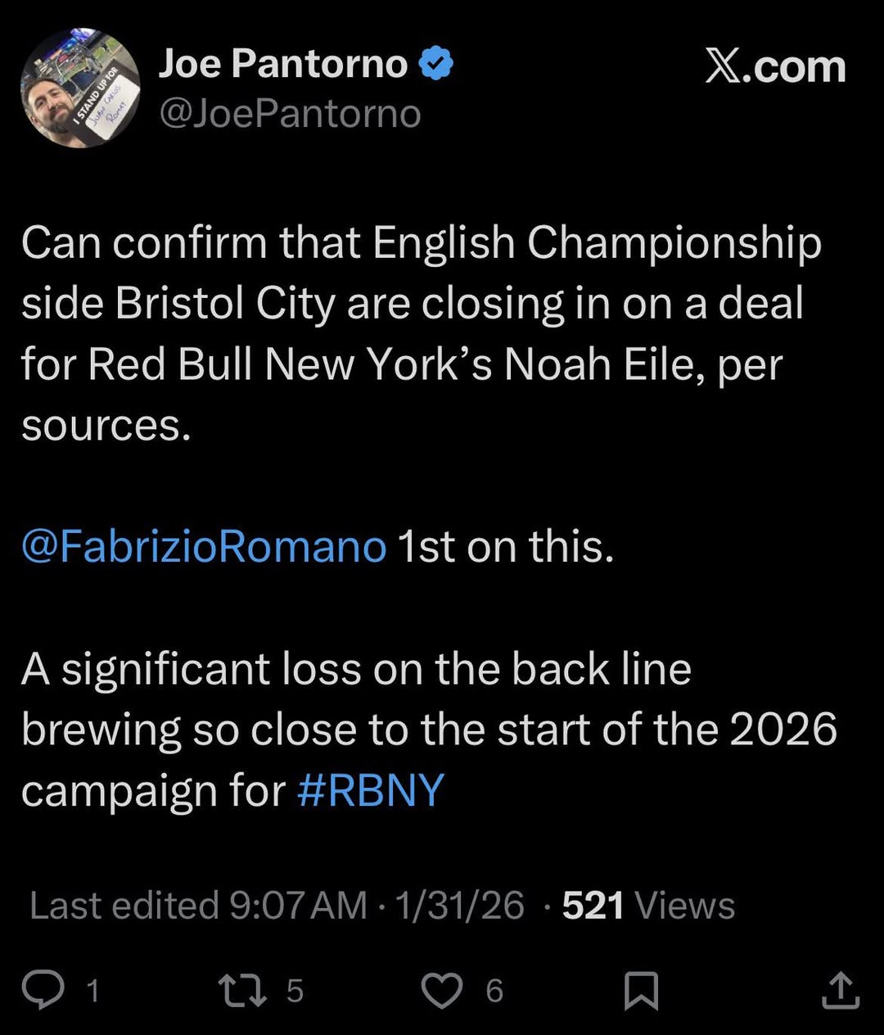This screenshot has width=884, height=1035.
Task: Click the Joe Pantorno display name
Action: pyautogui.click(x=282, y=64)
